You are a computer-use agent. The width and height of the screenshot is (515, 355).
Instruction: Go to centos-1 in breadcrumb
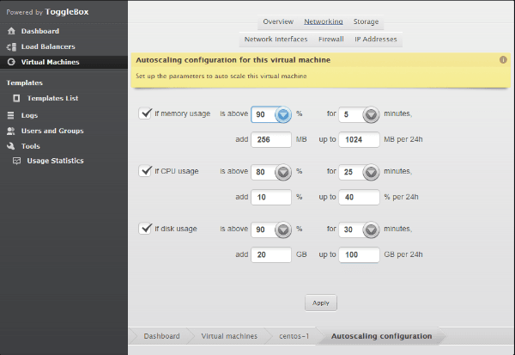(294, 336)
